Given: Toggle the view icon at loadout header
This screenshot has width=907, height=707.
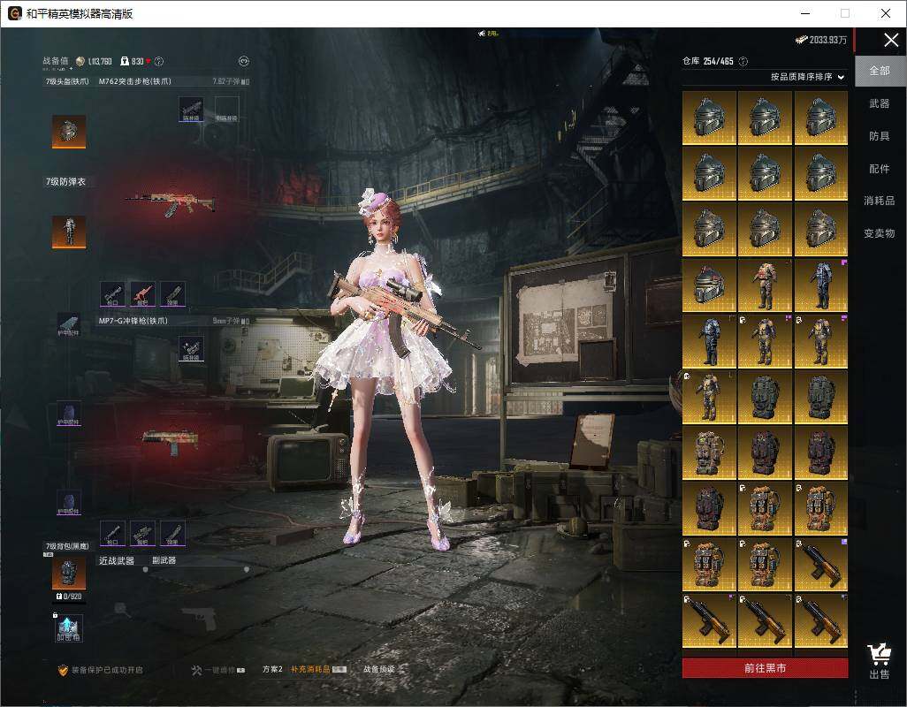Looking at the screenshot, I should pyautogui.click(x=244, y=61).
